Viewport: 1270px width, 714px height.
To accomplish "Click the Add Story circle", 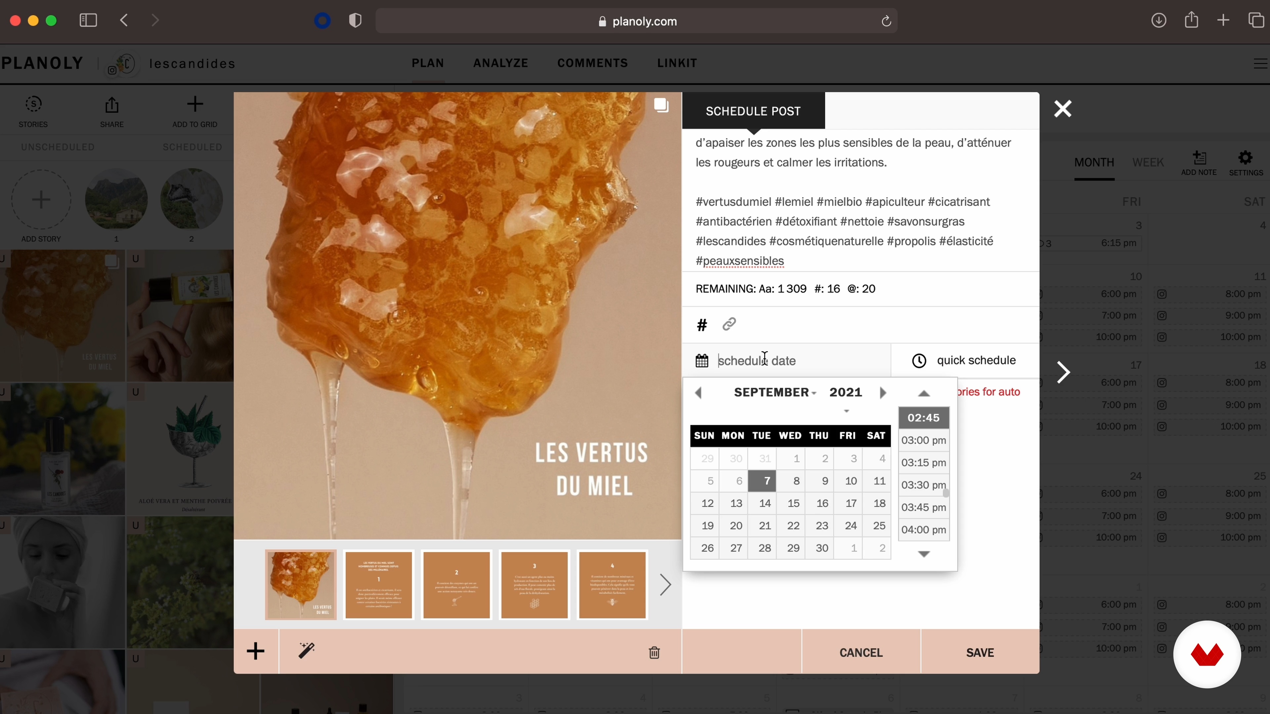I will pos(41,200).
